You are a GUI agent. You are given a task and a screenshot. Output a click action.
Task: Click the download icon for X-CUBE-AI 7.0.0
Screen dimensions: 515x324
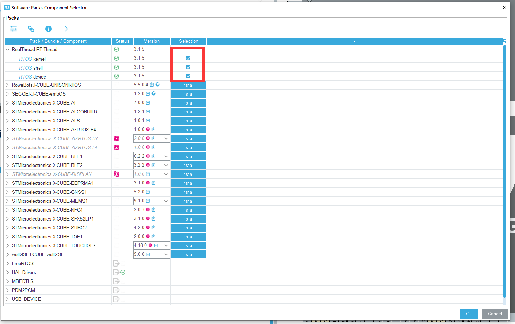148,102
